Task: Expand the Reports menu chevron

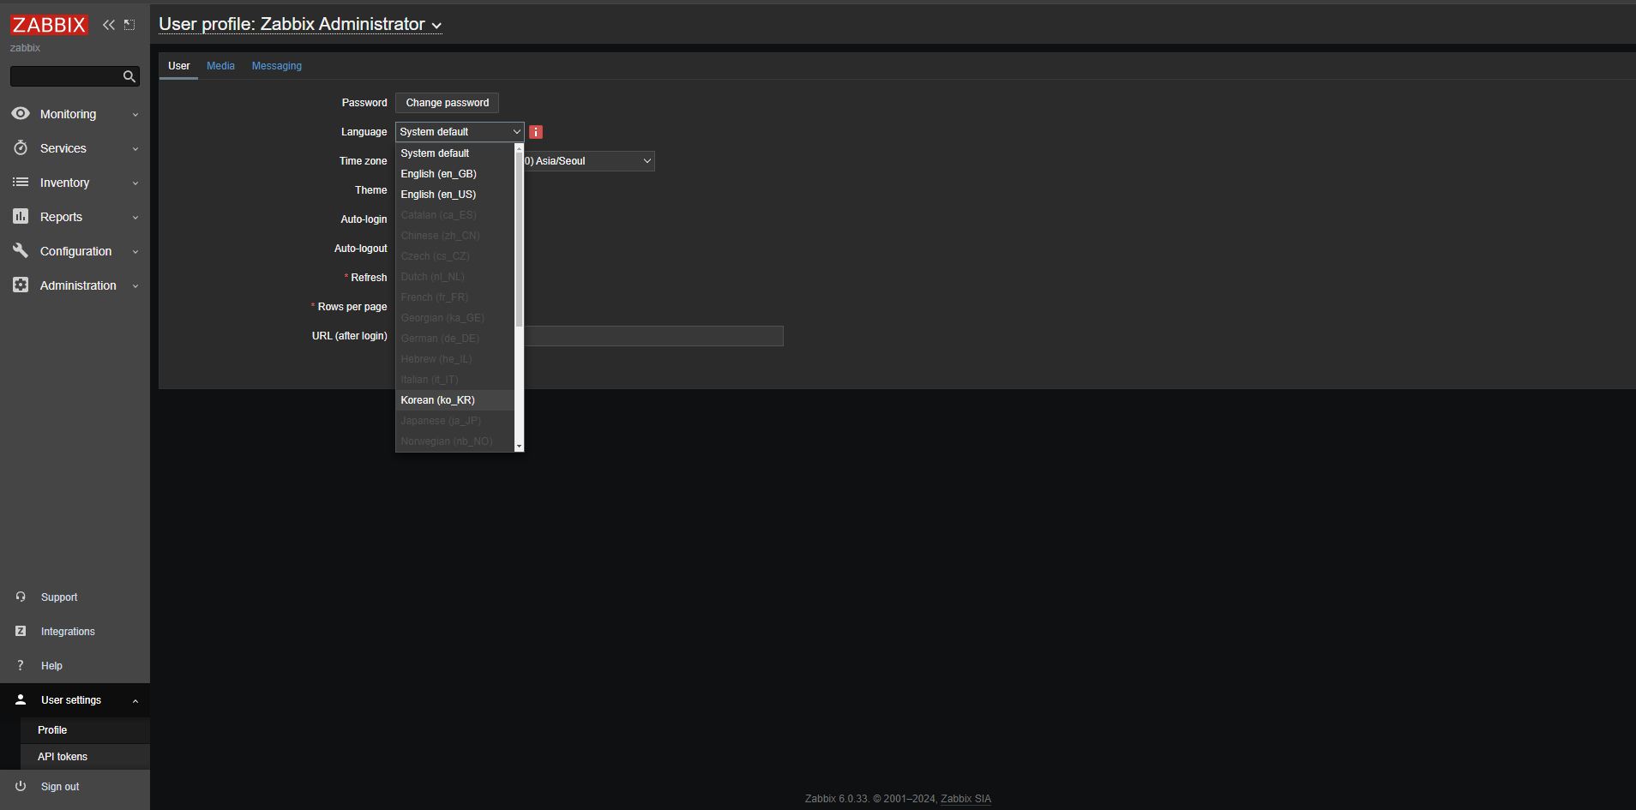Action: [135, 218]
